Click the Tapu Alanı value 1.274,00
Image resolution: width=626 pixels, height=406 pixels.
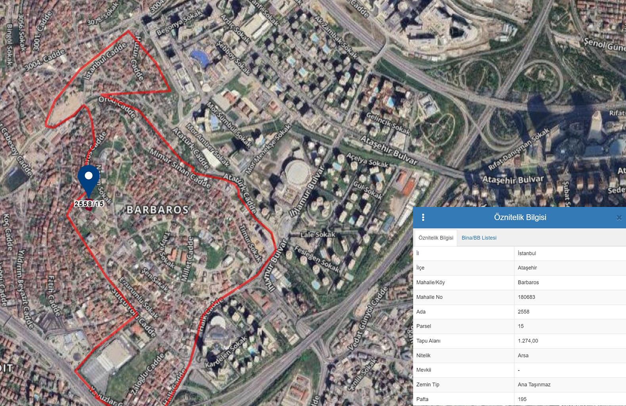528,341
